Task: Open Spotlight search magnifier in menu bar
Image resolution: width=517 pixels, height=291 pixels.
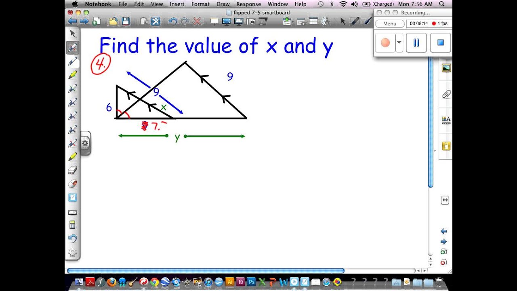Action: pyautogui.click(x=442, y=4)
